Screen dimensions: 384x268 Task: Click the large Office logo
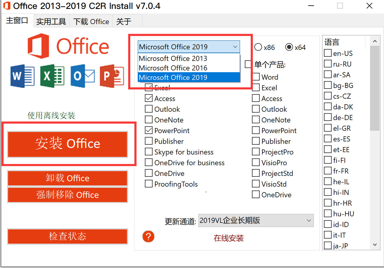[68, 47]
